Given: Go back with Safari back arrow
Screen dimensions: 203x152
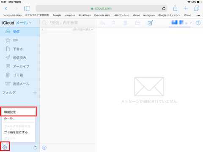Looking at the screenshot, I should (x=6, y=8).
